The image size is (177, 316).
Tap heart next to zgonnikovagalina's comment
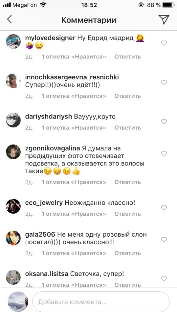[164, 153]
